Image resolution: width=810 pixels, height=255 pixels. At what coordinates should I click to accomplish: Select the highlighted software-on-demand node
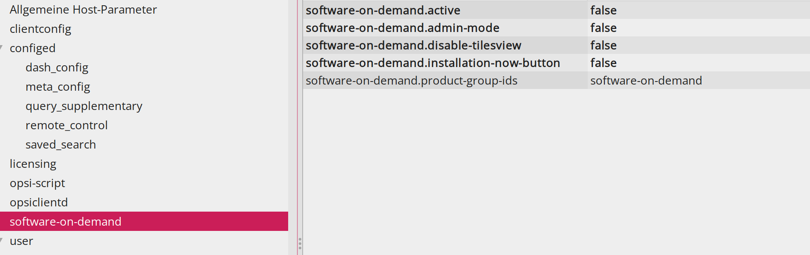point(65,221)
